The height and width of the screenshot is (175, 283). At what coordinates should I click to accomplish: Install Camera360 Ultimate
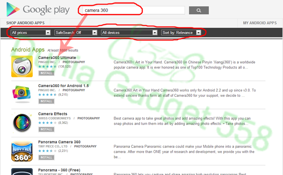coord(46,73)
